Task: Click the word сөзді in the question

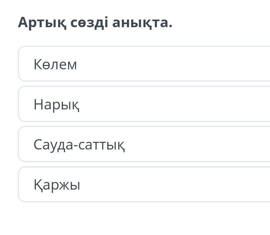Action: point(88,23)
